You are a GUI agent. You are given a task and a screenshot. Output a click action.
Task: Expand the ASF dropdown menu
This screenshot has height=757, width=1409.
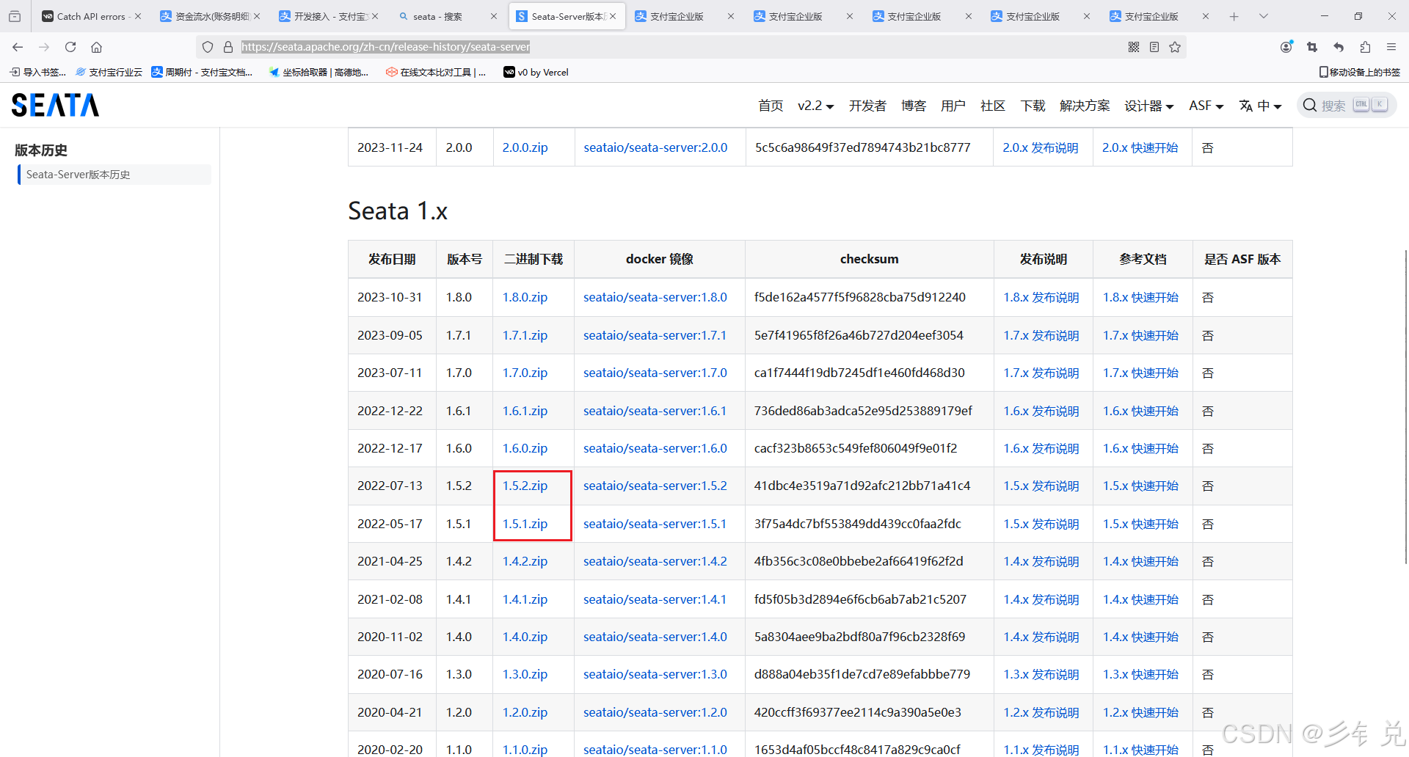pos(1206,106)
